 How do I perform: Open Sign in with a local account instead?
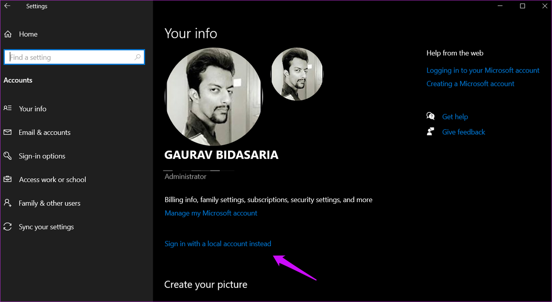coord(218,243)
